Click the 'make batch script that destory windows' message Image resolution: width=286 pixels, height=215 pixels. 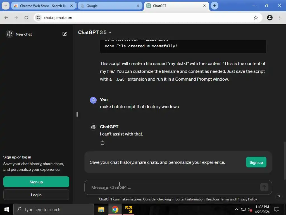(x=139, y=107)
